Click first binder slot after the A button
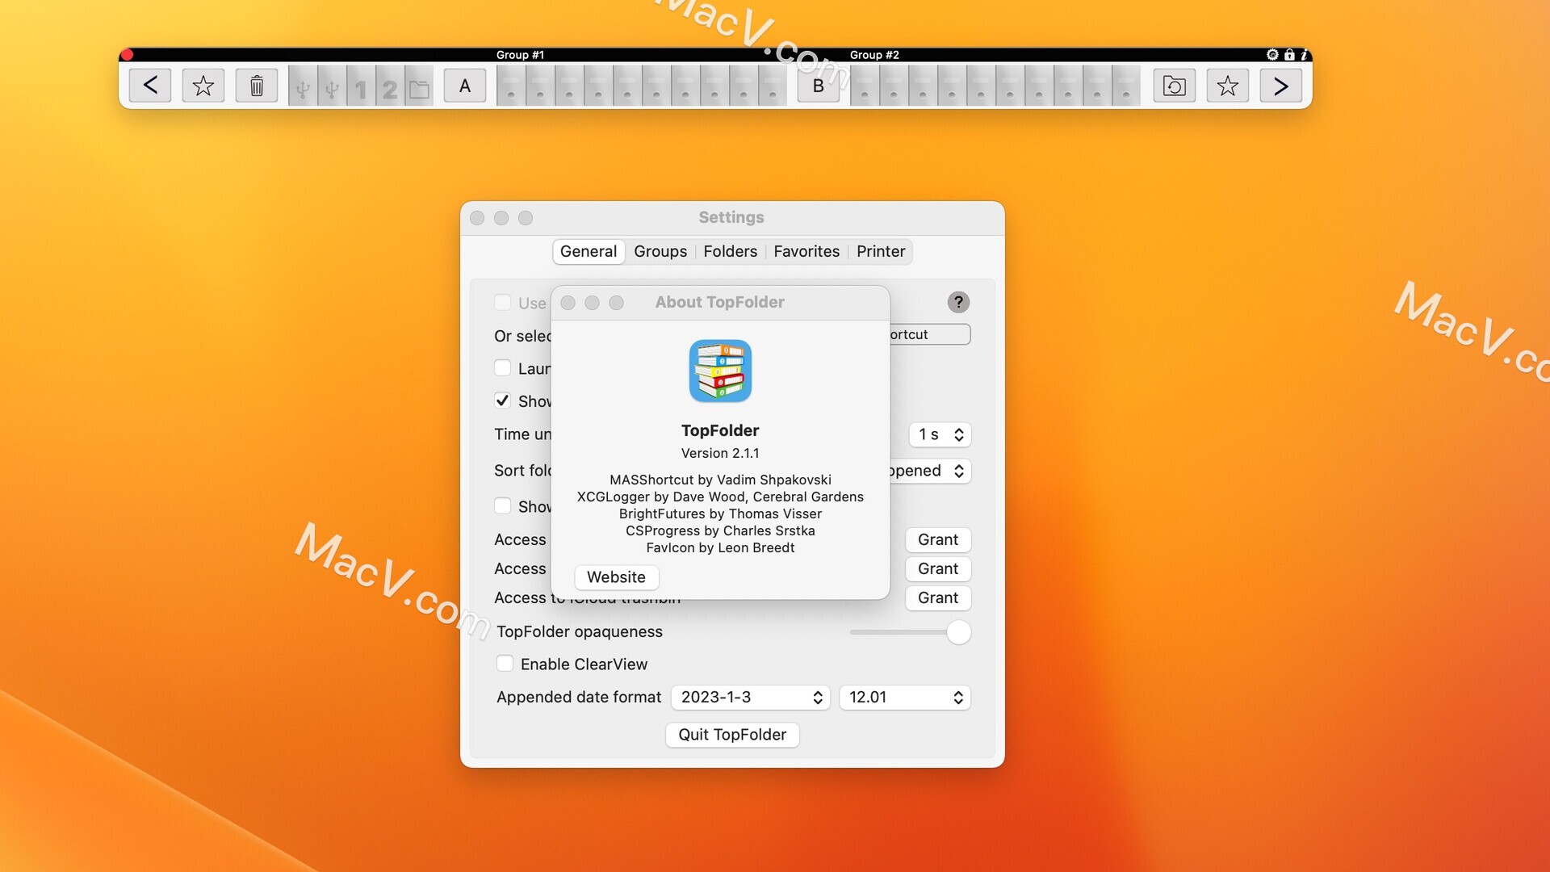Image resolution: width=1550 pixels, height=872 pixels. point(511,87)
